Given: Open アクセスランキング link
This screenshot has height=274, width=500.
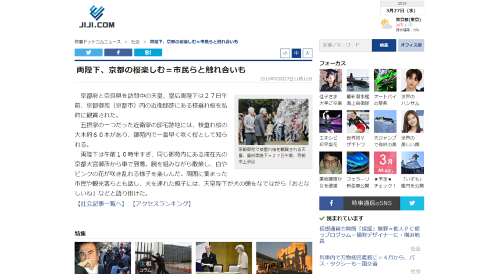Looking at the screenshot, I should coord(162,204).
